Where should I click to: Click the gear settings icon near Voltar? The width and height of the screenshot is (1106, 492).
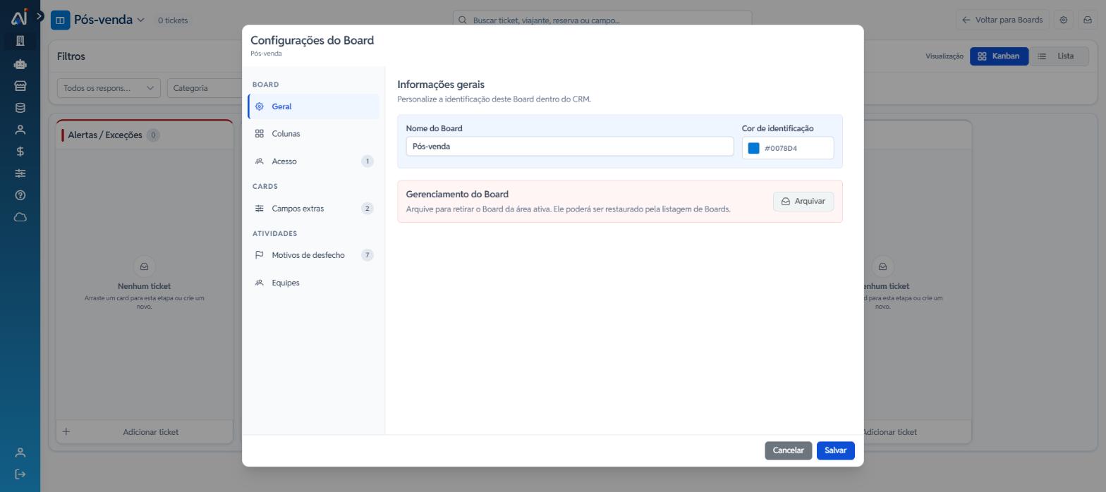click(x=1064, y=20)
